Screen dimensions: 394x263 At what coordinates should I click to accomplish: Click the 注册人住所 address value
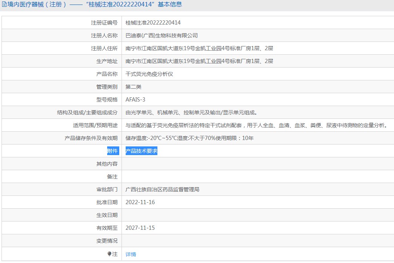[199, 48]
